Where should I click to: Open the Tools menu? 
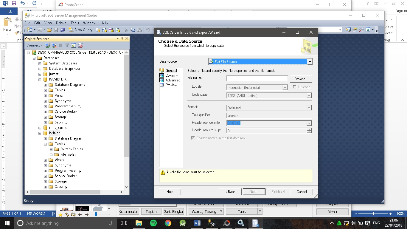(74, 23)
